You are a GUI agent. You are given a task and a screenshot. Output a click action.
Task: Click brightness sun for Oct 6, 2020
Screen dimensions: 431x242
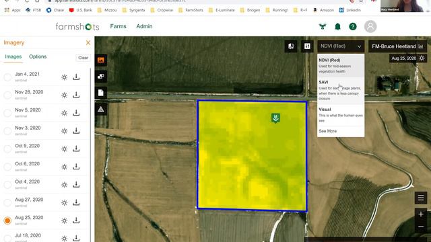tap(65, 167)
